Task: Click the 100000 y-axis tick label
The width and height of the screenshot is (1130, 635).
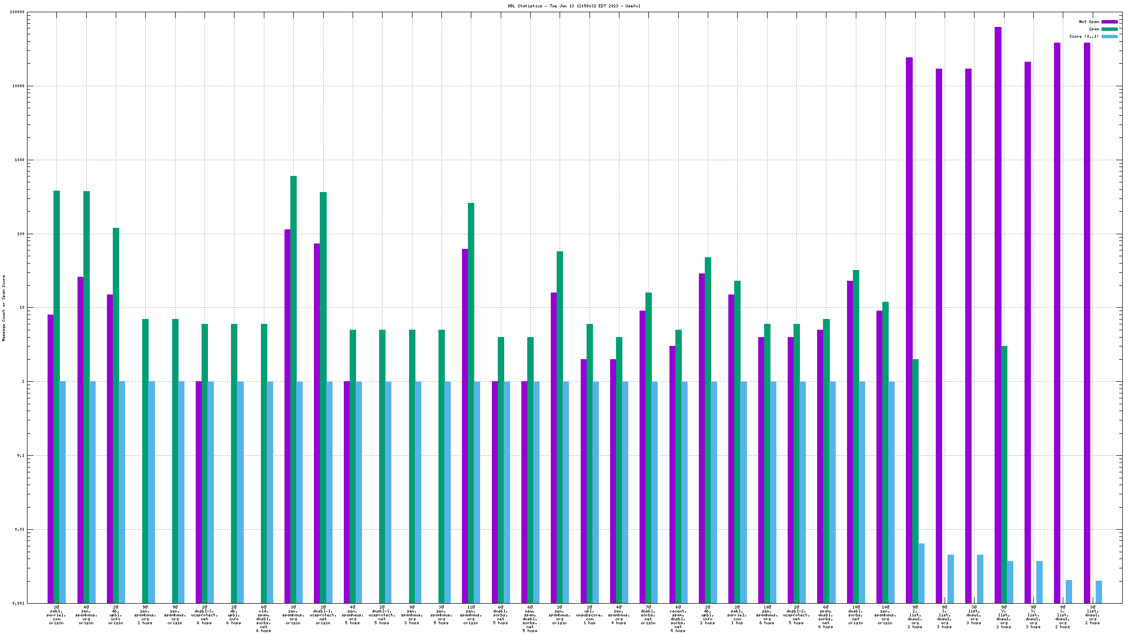Action: [17, 12]
